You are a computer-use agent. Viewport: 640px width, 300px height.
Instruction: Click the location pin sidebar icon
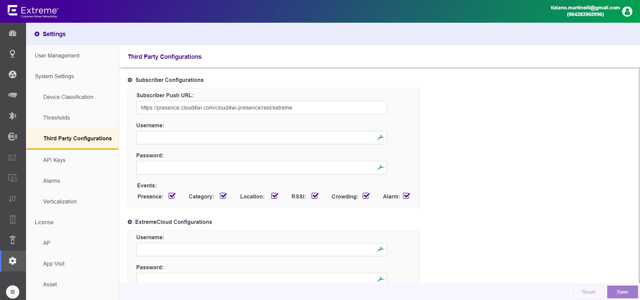pyautogui.click(x=13, y=54)
